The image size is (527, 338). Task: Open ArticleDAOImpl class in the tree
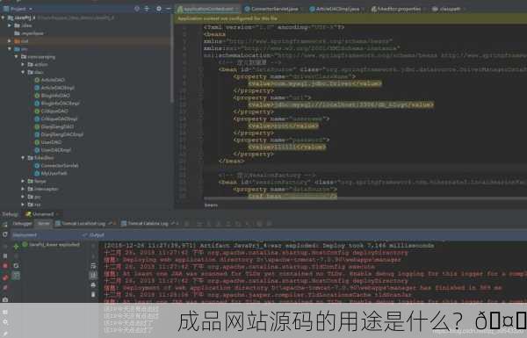tap(54, 88)
